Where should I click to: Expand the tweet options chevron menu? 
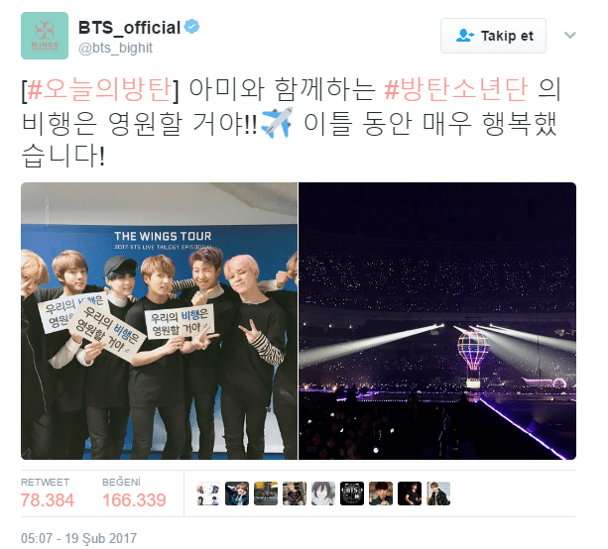569,36
